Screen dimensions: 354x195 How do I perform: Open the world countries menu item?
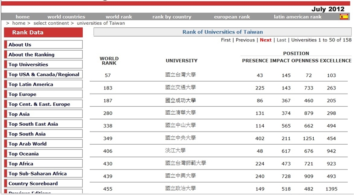[x=66, y=17]
